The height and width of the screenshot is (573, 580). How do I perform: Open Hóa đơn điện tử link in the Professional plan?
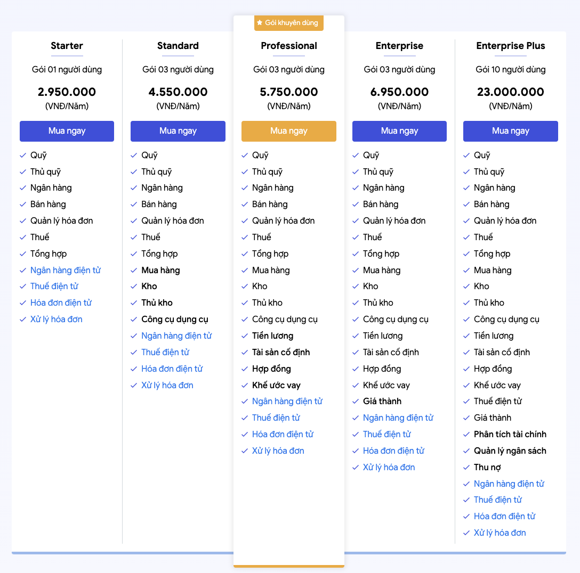[283, 435]
